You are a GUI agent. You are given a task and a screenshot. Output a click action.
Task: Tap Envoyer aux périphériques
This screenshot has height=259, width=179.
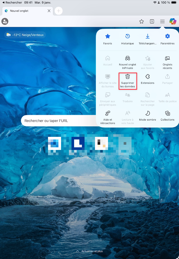(x=108, y=99)
